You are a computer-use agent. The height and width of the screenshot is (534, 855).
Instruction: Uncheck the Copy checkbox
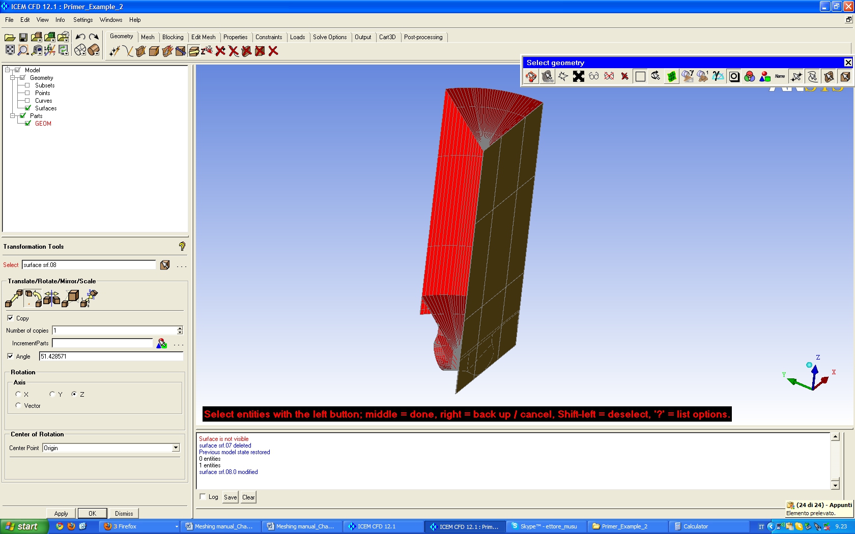10,318
